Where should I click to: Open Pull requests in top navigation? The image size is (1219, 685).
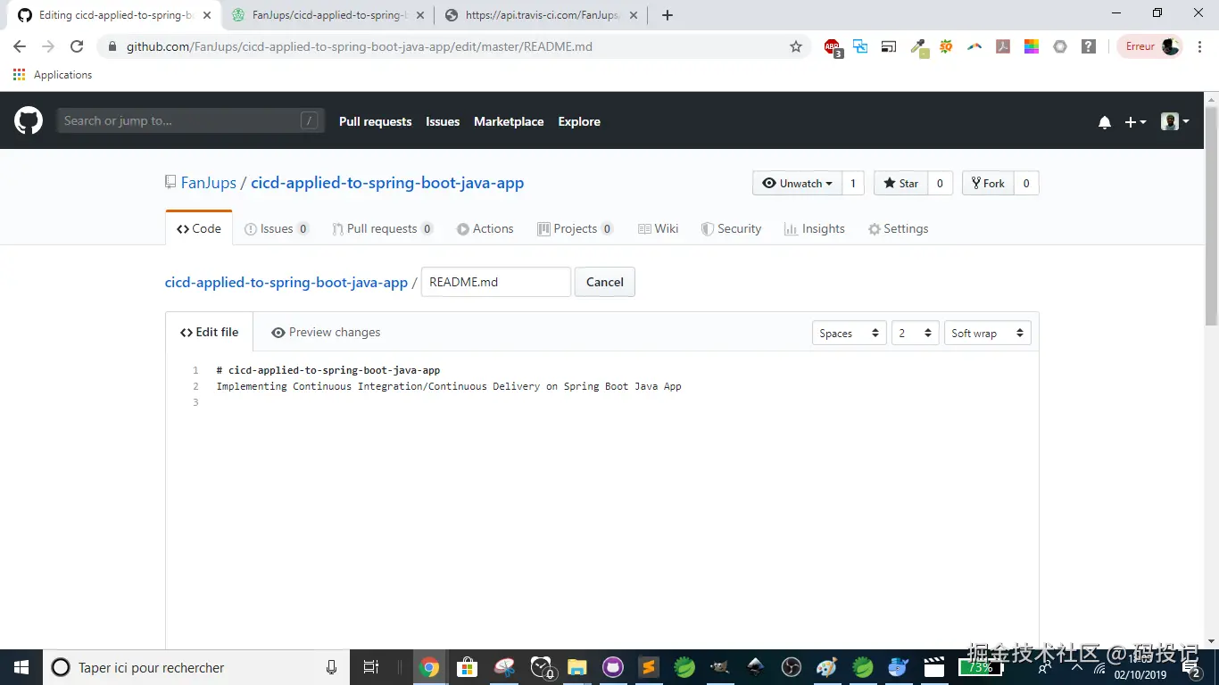(x=375, y=122)
